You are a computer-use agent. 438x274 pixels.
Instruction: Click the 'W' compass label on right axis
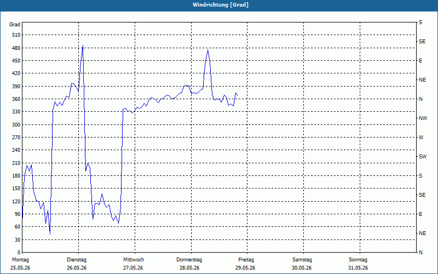[421, 138]
